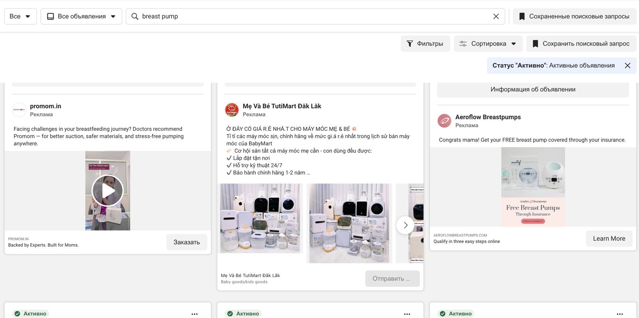The width and height of the screenshot is (639, 318).
Task: Open options menu on bottom-right ad card
Action: pos(620,314)
